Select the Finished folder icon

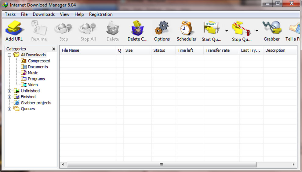tap(16, 97)
